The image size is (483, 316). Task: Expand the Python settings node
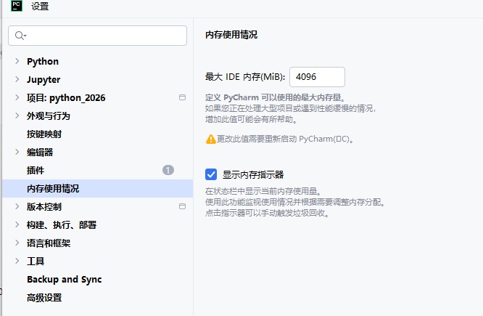[17, 61]
